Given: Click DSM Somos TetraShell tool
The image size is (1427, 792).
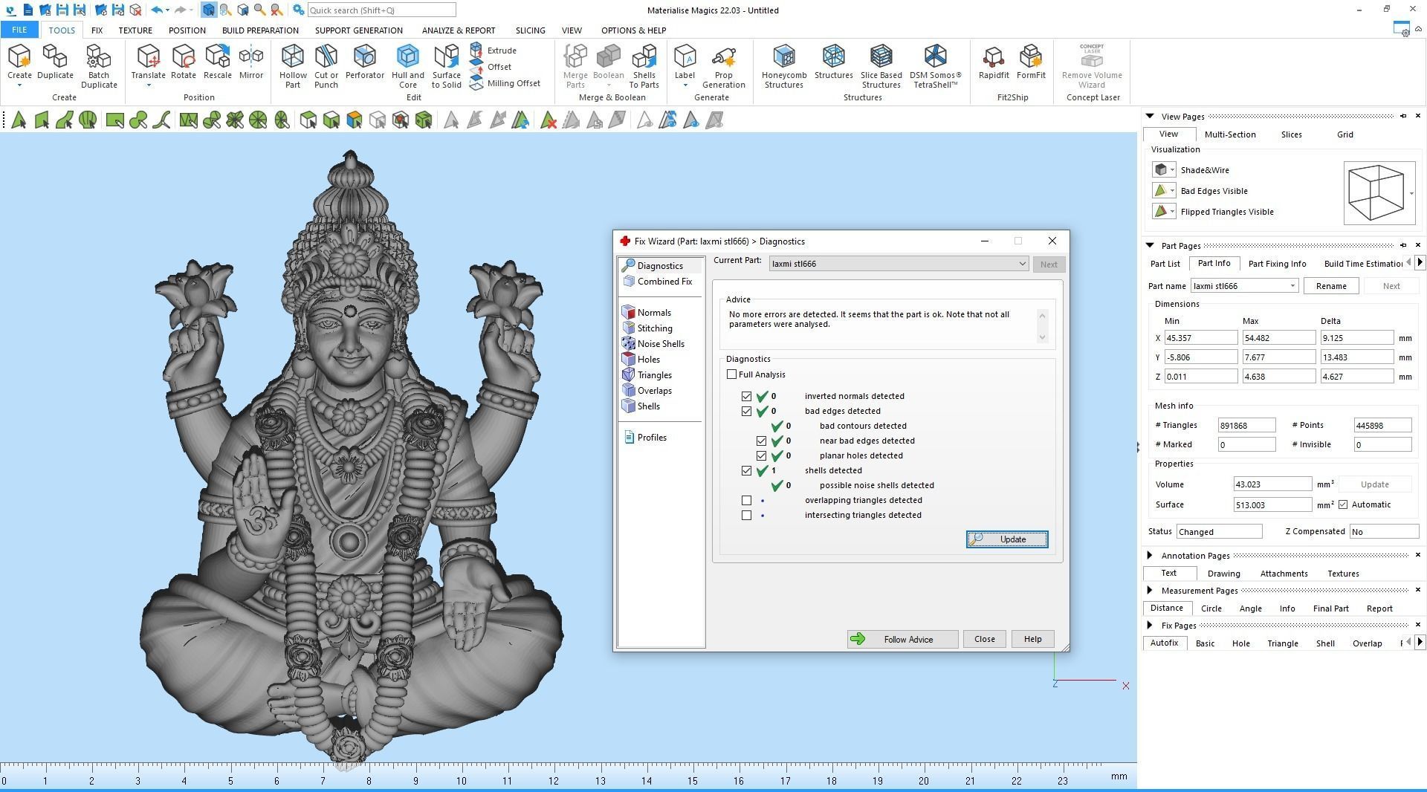Looking at the screenshot, I should [x=935, y=65].
